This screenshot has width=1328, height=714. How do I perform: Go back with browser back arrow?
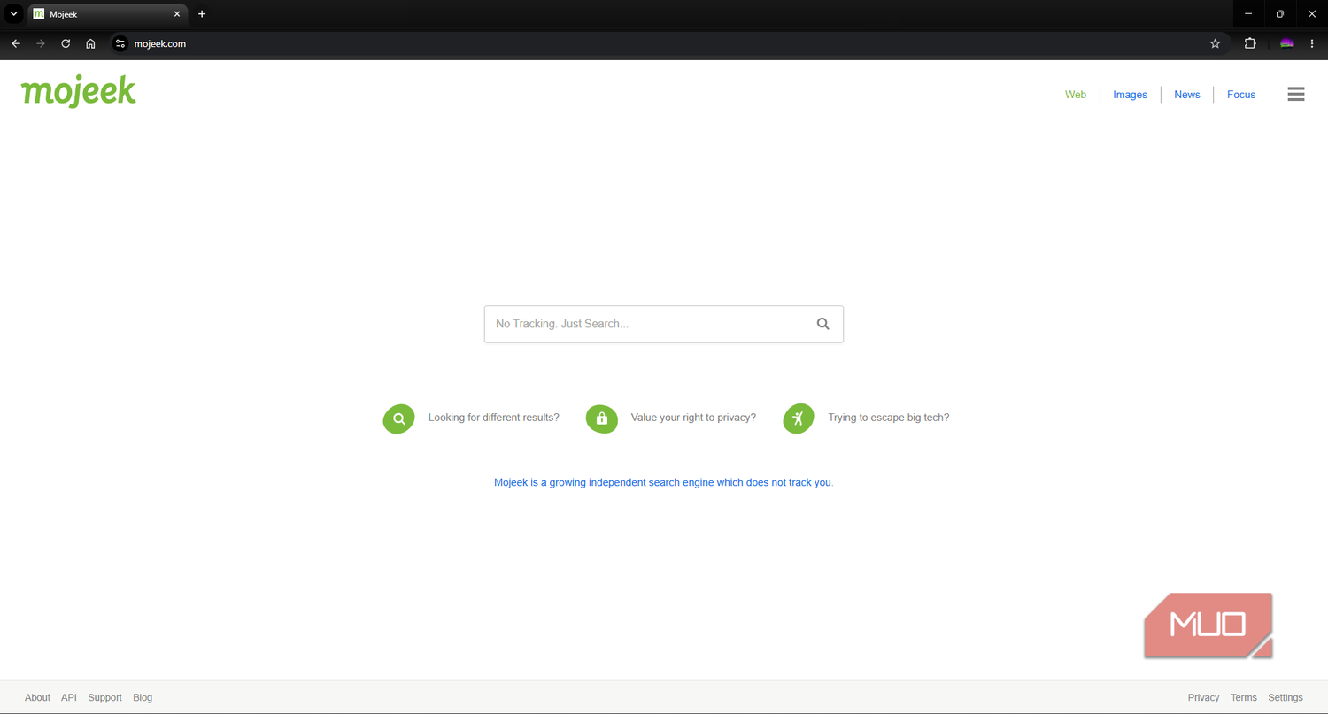[x=16, y=43]
